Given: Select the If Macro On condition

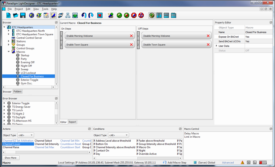Looking at the screenshot, I should click(x=143, y=147).
